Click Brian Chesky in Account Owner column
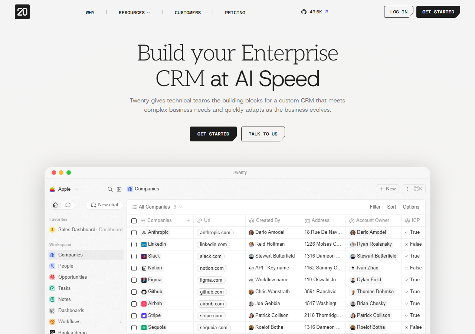This screenshot has height=334, width=475. pyautogui.click(x=368, y=304)
